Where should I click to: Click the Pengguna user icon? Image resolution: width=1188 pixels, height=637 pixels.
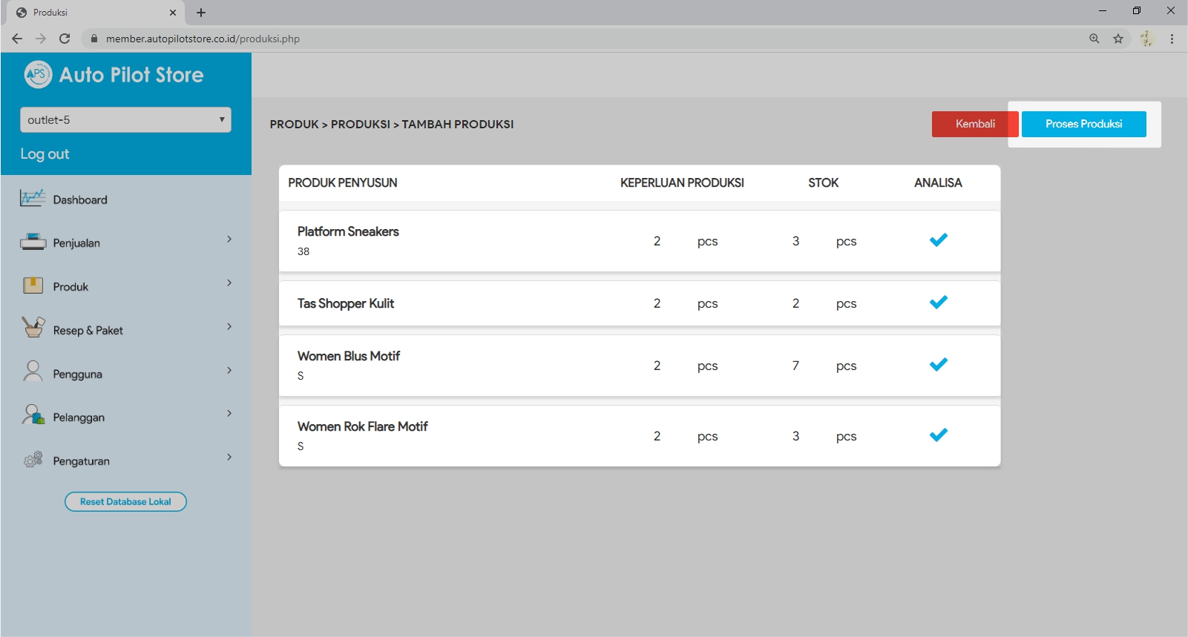click(x=33, y=372)
